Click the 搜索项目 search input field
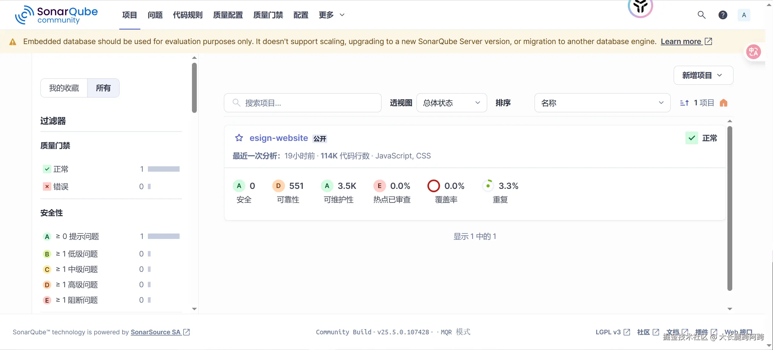Image resolution: width=773 pixels, height=350 pixels. point(302,103)
